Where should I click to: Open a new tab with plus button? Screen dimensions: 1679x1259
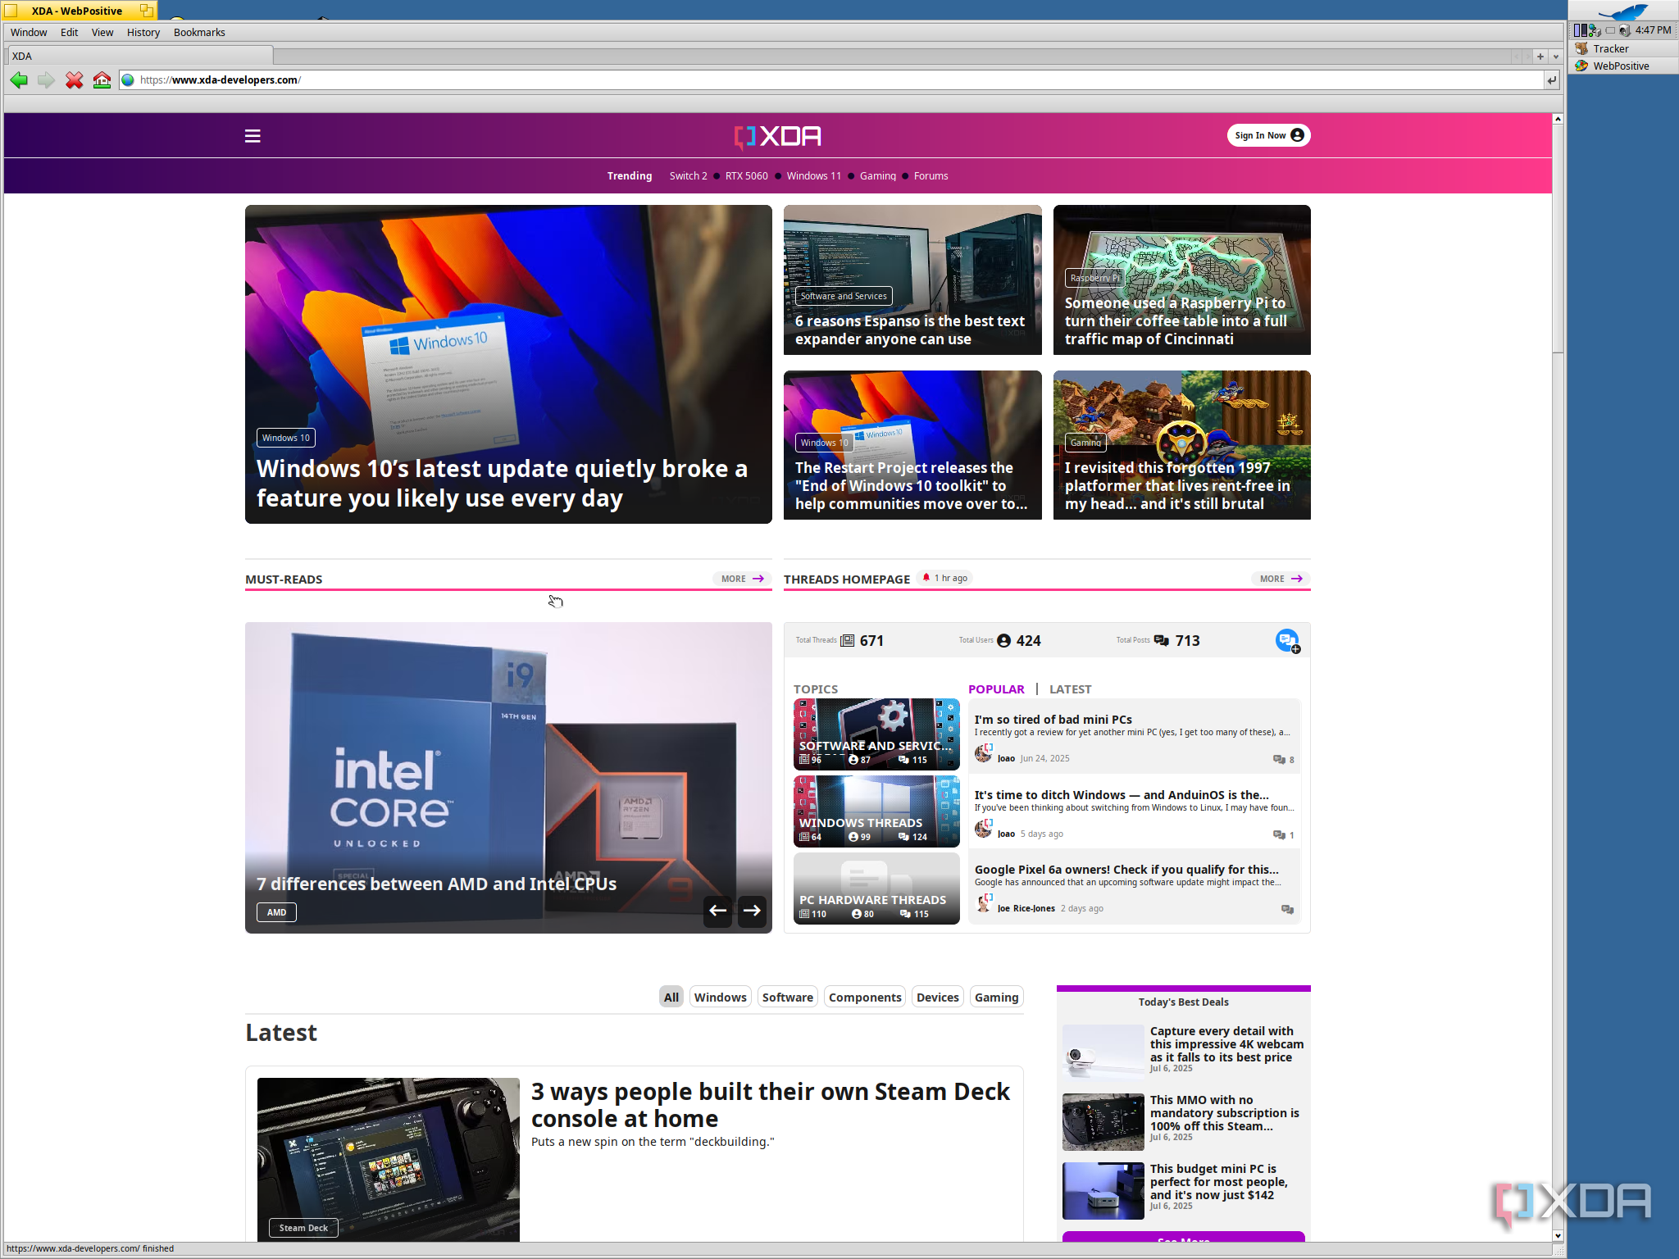point(1540,57)
